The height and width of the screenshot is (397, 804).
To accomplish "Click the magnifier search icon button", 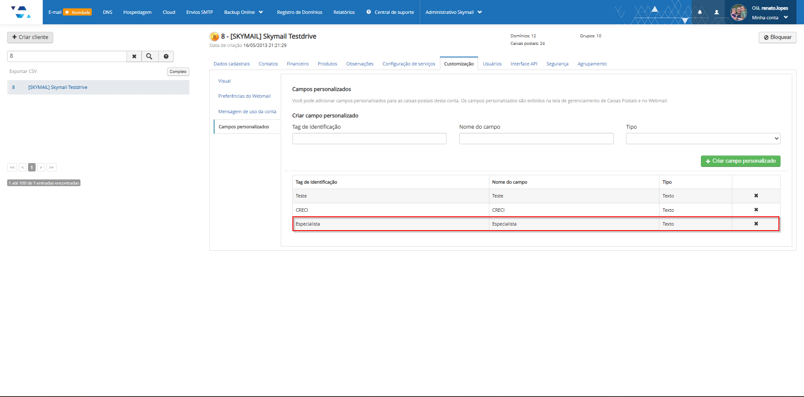I will pyautogui.click(x=149, y=56).
